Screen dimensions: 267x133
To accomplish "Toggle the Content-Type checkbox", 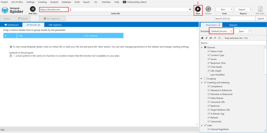I will [209, 55].
